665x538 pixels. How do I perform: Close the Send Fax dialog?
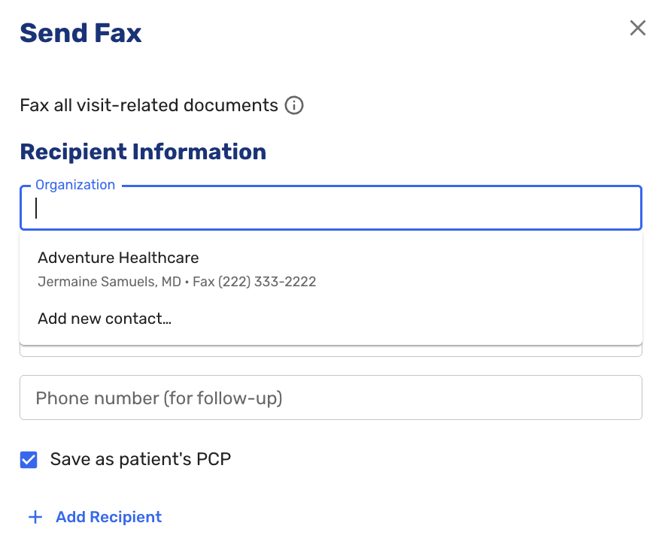click(x=637, y=28)
